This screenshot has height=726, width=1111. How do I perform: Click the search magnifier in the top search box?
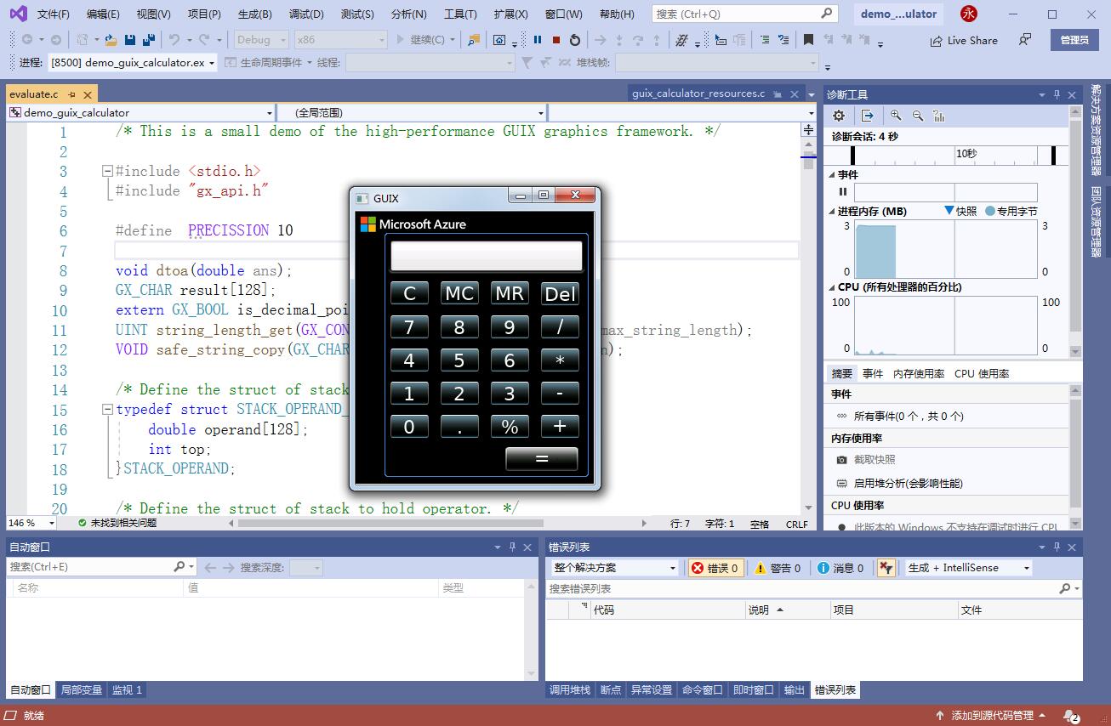point(827,14)
